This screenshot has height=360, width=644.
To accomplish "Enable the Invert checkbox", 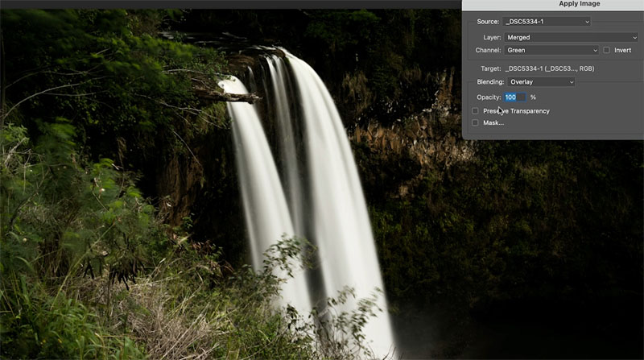I will 607,50.
